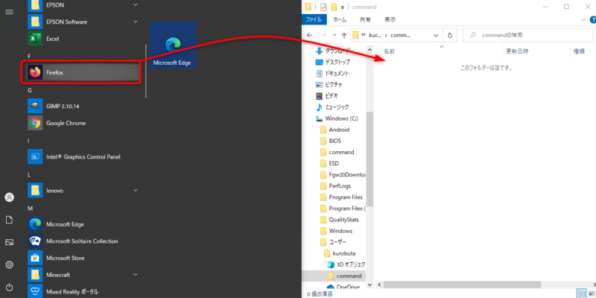Open Explorer help question mark icon
The width and height of the screenshot is (596, 298).
click(592, 20)
